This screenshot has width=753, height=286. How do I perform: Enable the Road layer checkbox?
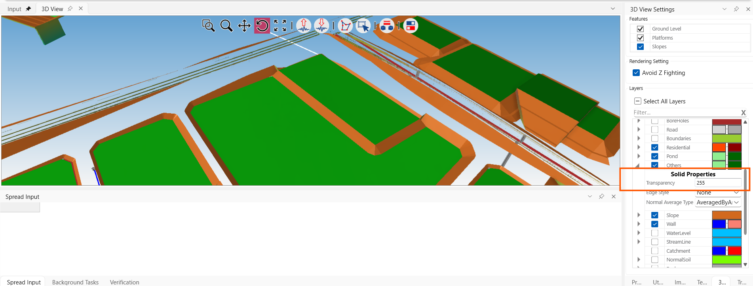pos(655,130)
